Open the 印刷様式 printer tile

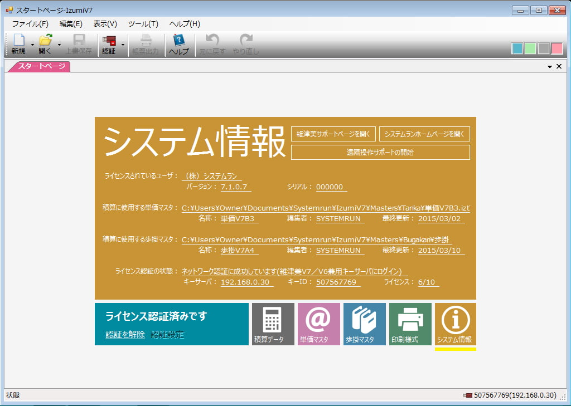[x=410, y=324]
